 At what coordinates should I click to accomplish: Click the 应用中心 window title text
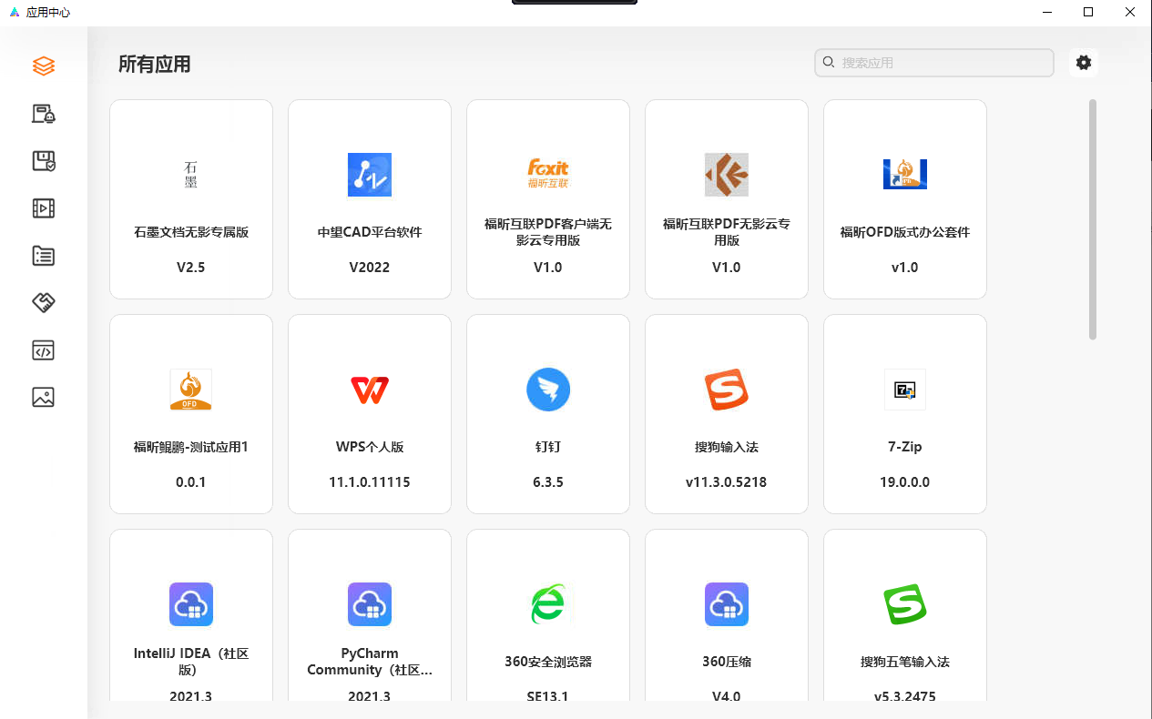(x=48, y=13)
